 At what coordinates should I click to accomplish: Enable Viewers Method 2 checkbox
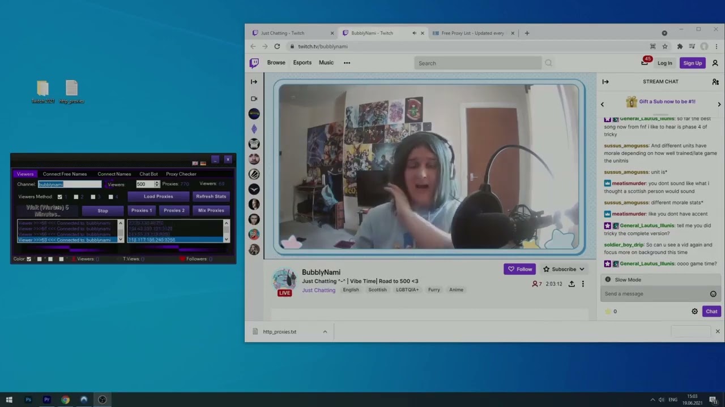click(x=76, y=197)
